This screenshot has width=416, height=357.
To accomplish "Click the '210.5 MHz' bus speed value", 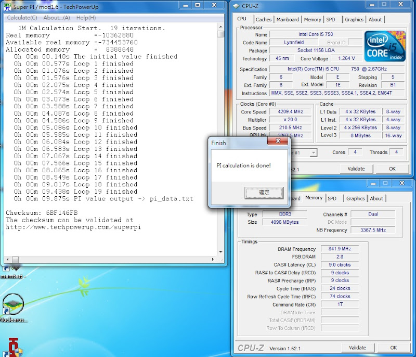I will pyautogui.click(x=291, y=127).
